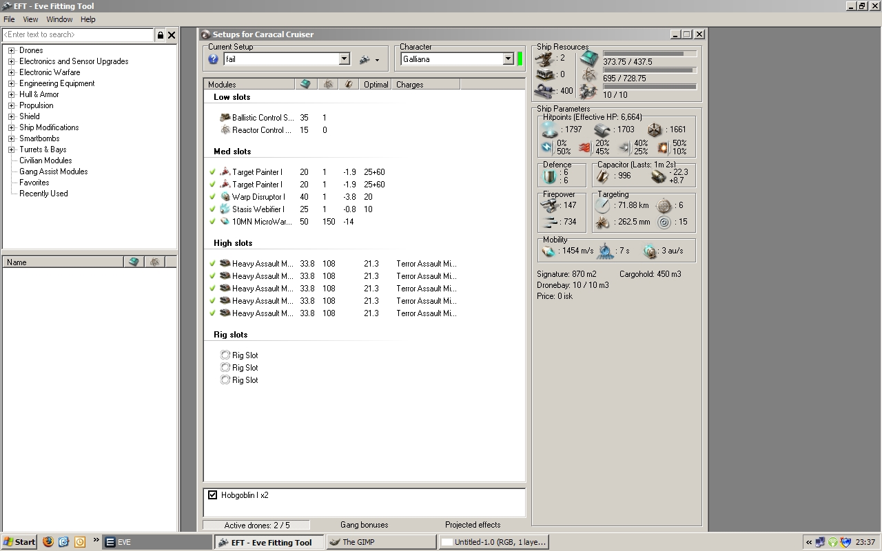Viewport: 882px width, 551px height.
Task: Expand the Hull & Armor category
Action: tap(11, 94)
